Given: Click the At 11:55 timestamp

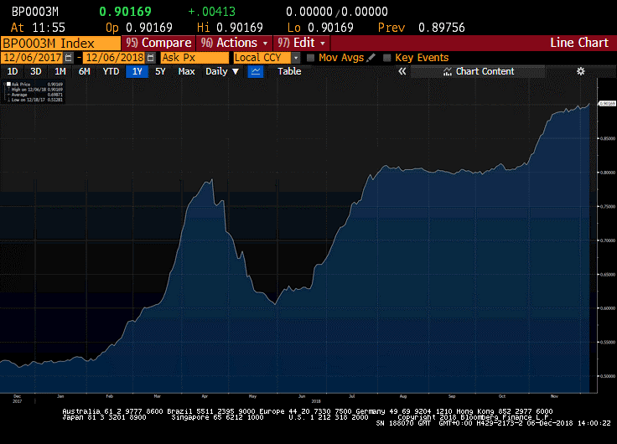Looking at the screenshot, I should click(38, 28).
